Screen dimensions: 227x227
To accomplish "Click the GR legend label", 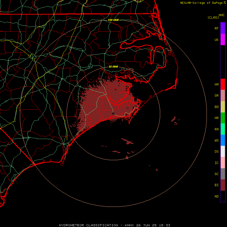I will tap(217, 96).
